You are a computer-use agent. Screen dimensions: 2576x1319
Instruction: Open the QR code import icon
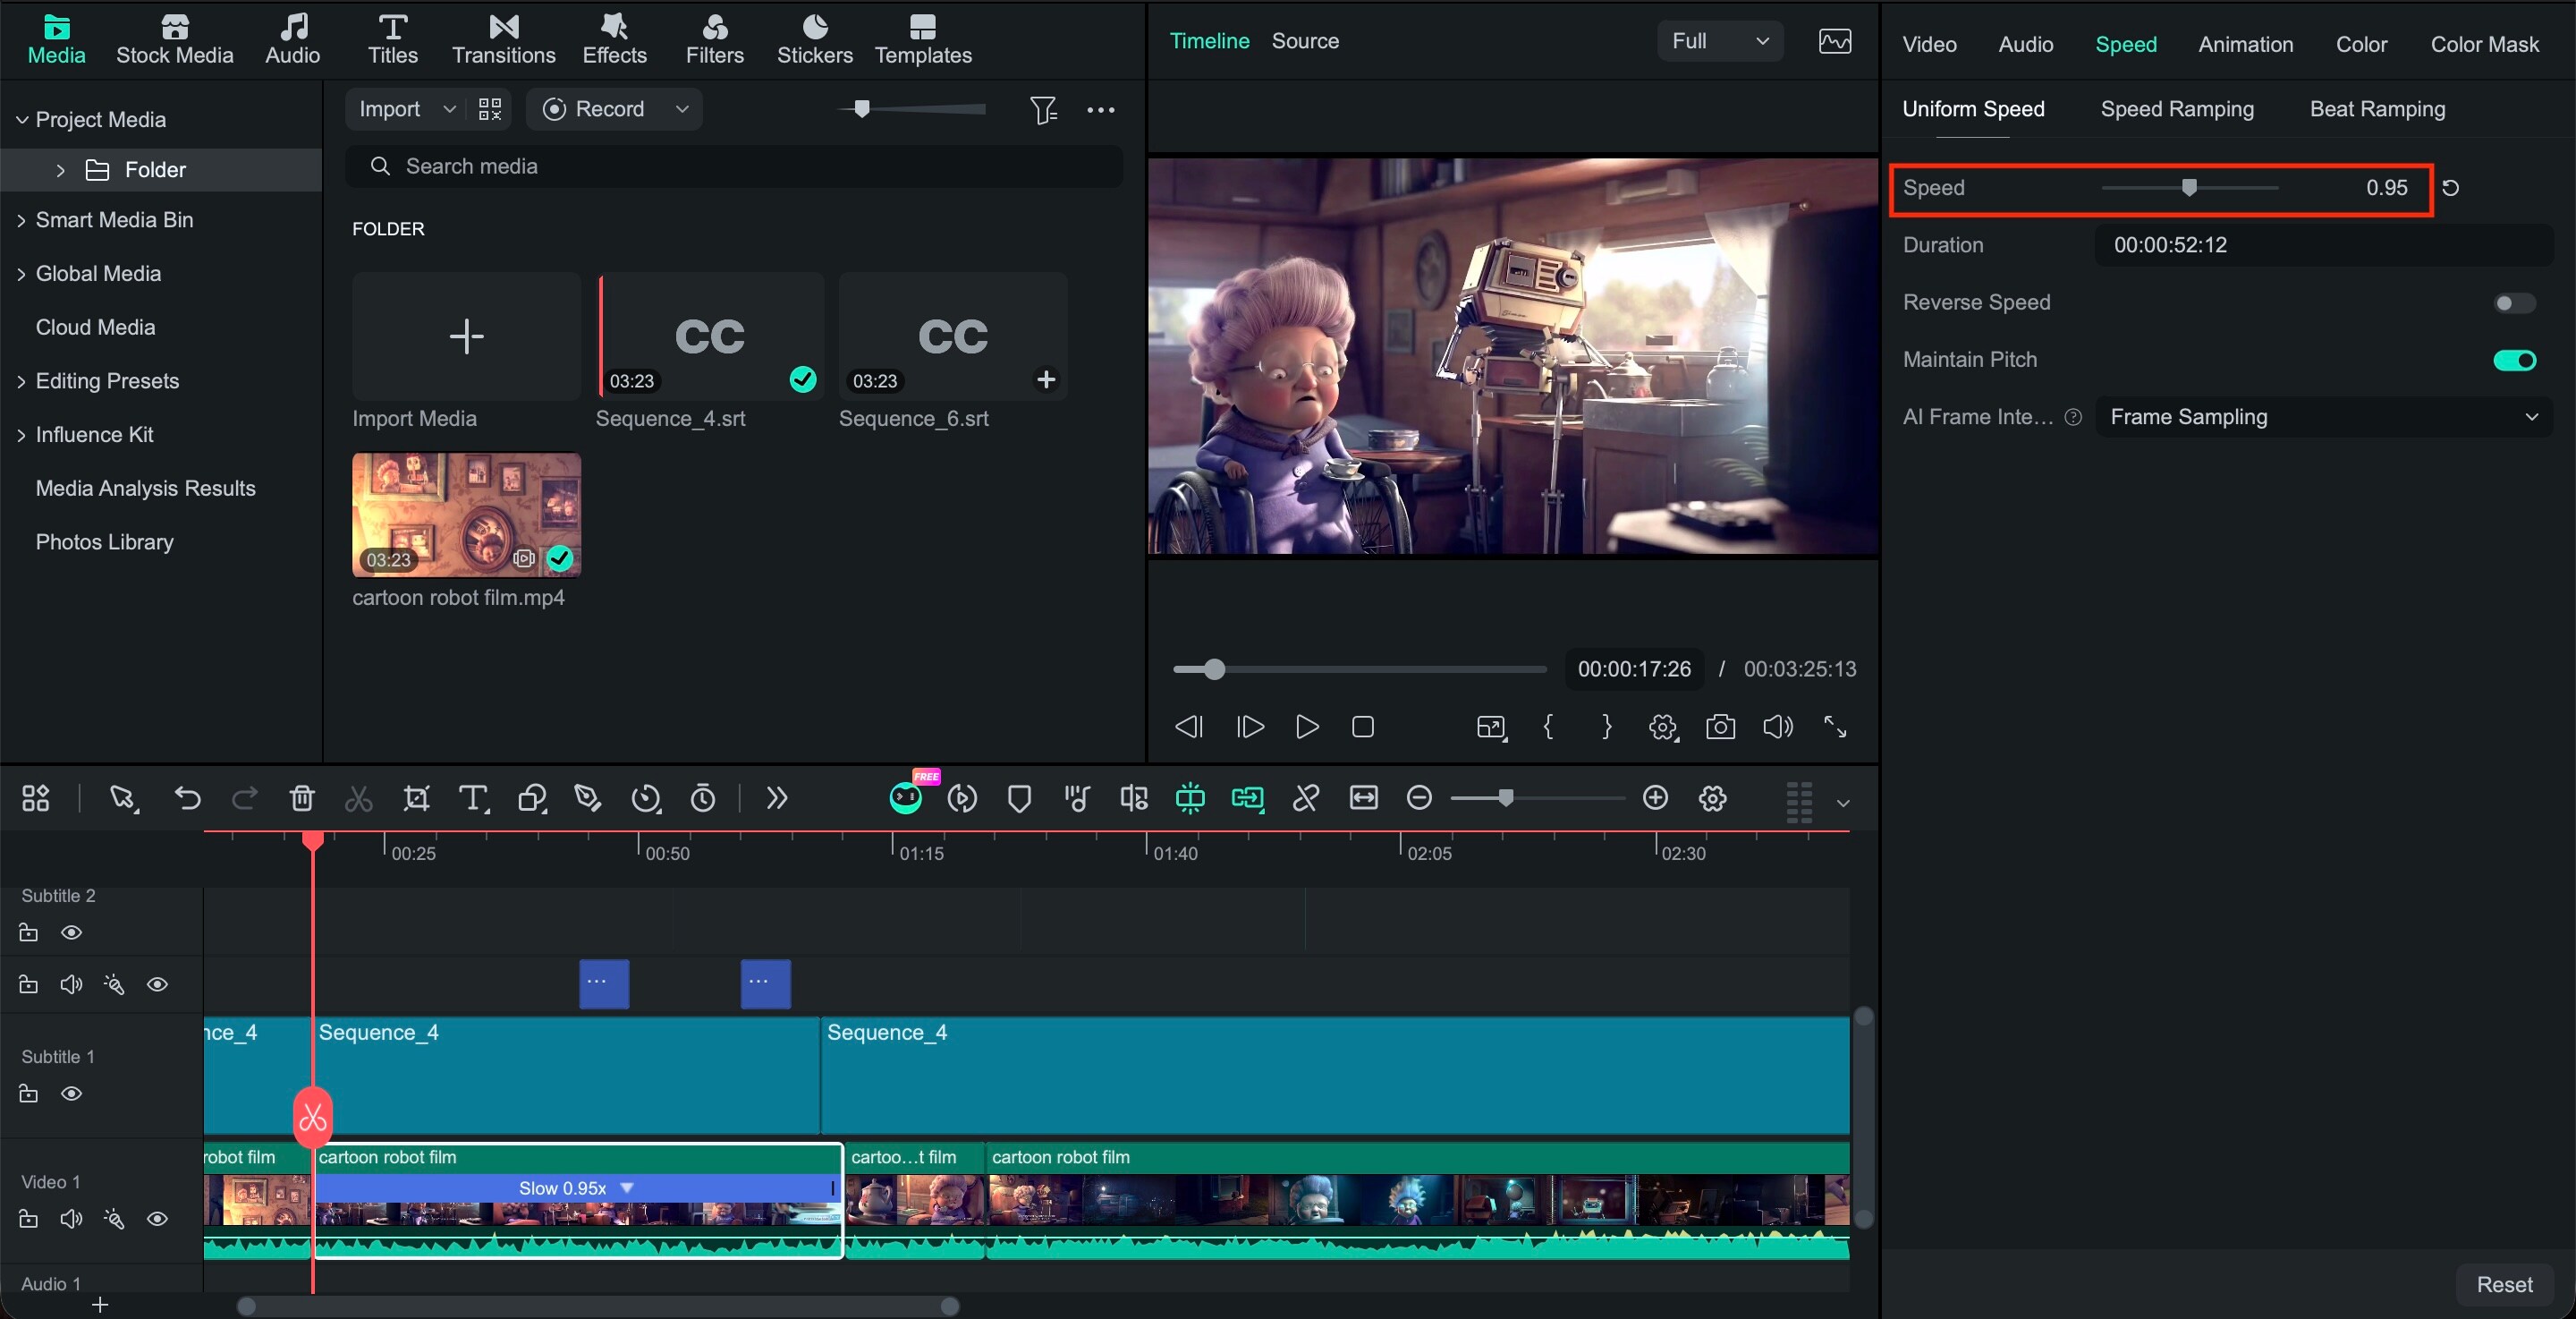pos(490,109)
